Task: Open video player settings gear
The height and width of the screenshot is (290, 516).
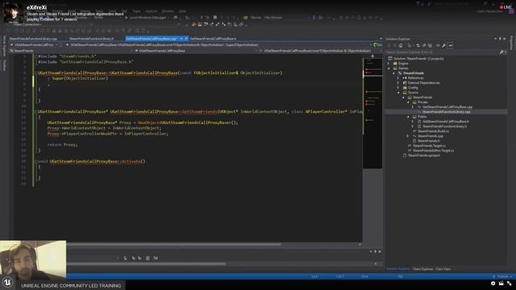Action: (493, 283)
